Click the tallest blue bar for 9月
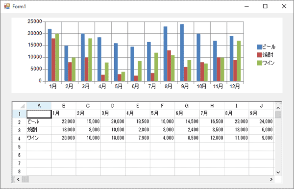 182,52
